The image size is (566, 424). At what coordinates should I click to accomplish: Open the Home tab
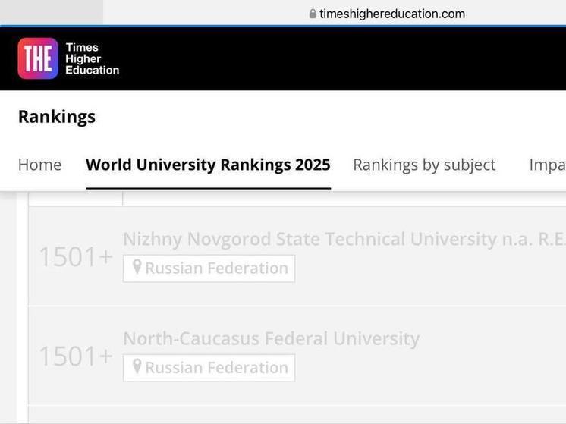pyautogui.click(x=39, y=165)
